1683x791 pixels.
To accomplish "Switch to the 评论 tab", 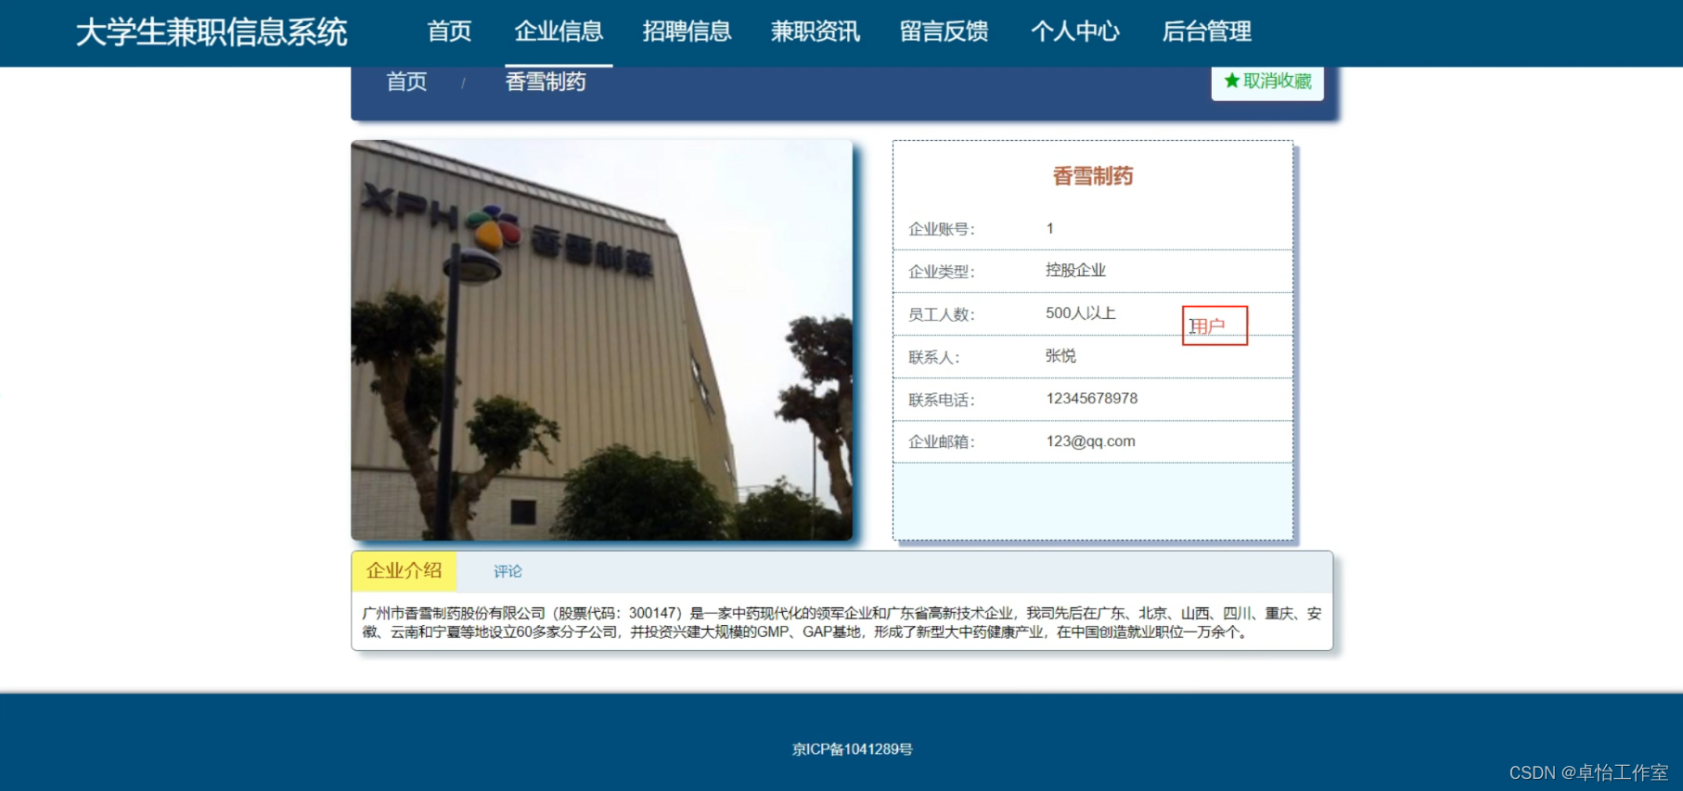I will [507, 571].
